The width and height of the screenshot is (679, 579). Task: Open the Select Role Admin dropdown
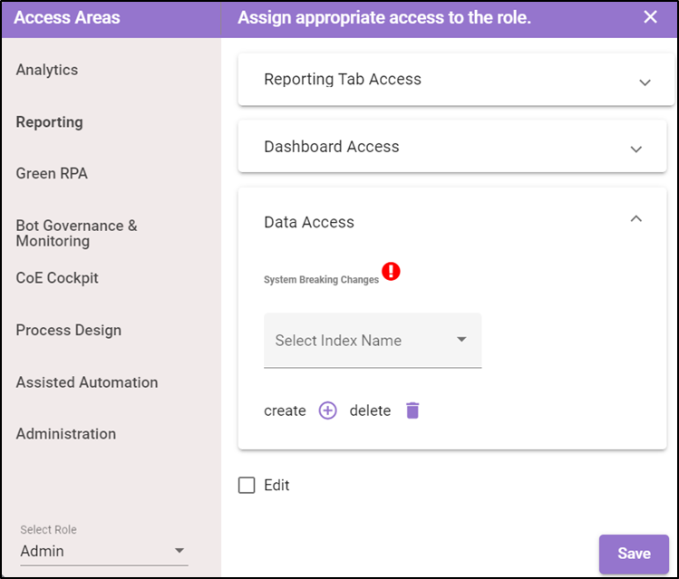click(104, 551)
